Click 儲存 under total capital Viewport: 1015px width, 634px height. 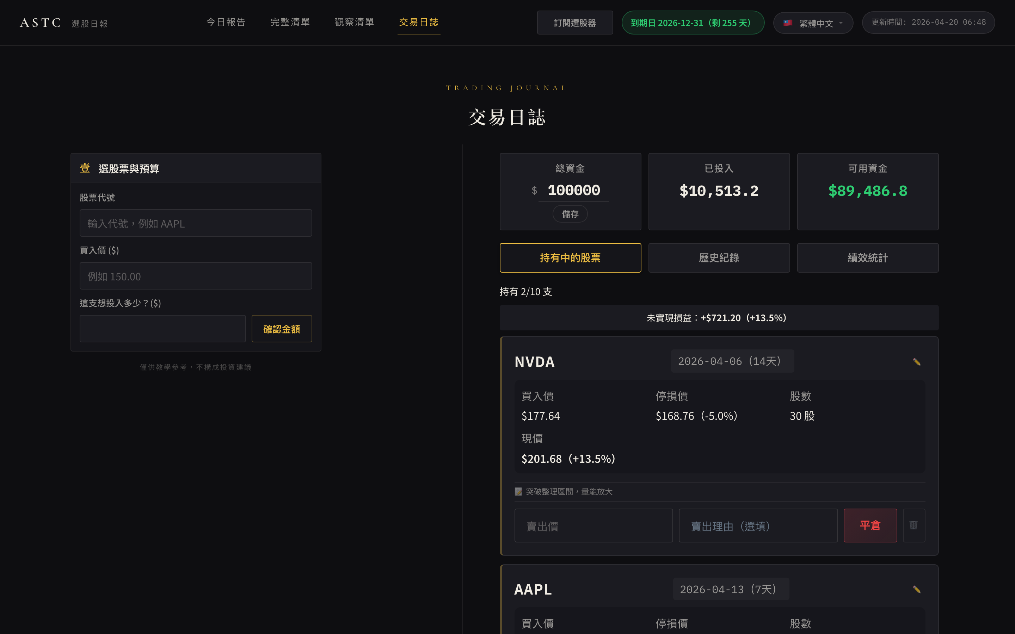pyautogui.click(x=570, y=214)
